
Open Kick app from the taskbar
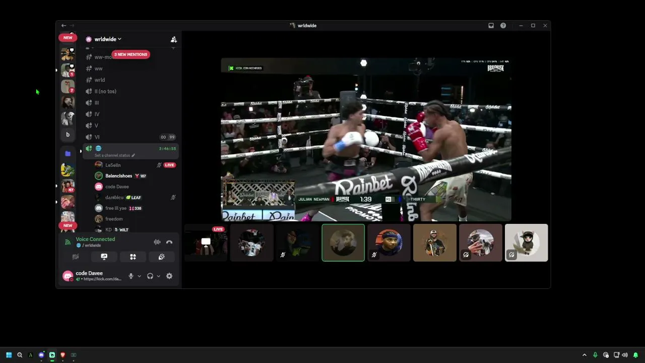pyautogui.click(x=52, y=355)
